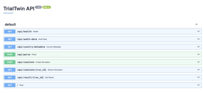204x93 pixels.
Task: Click the /api/simulate path of Create Simulation
Action: coord(26,62)
